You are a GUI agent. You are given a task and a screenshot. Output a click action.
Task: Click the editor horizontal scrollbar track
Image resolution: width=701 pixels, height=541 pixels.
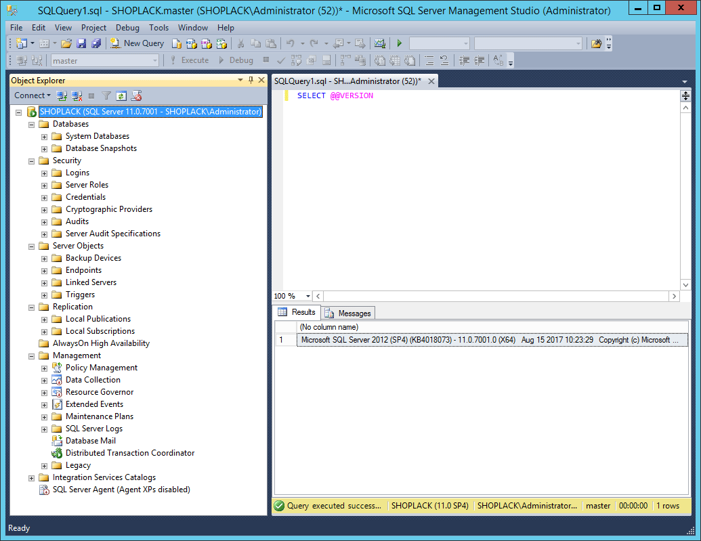point(496,296)
